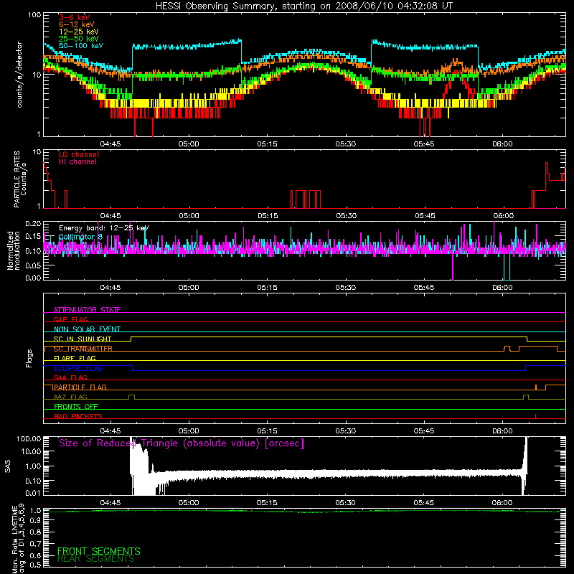Click the AAZ_FLAG label
574x574 pixels.
[70, 397]
